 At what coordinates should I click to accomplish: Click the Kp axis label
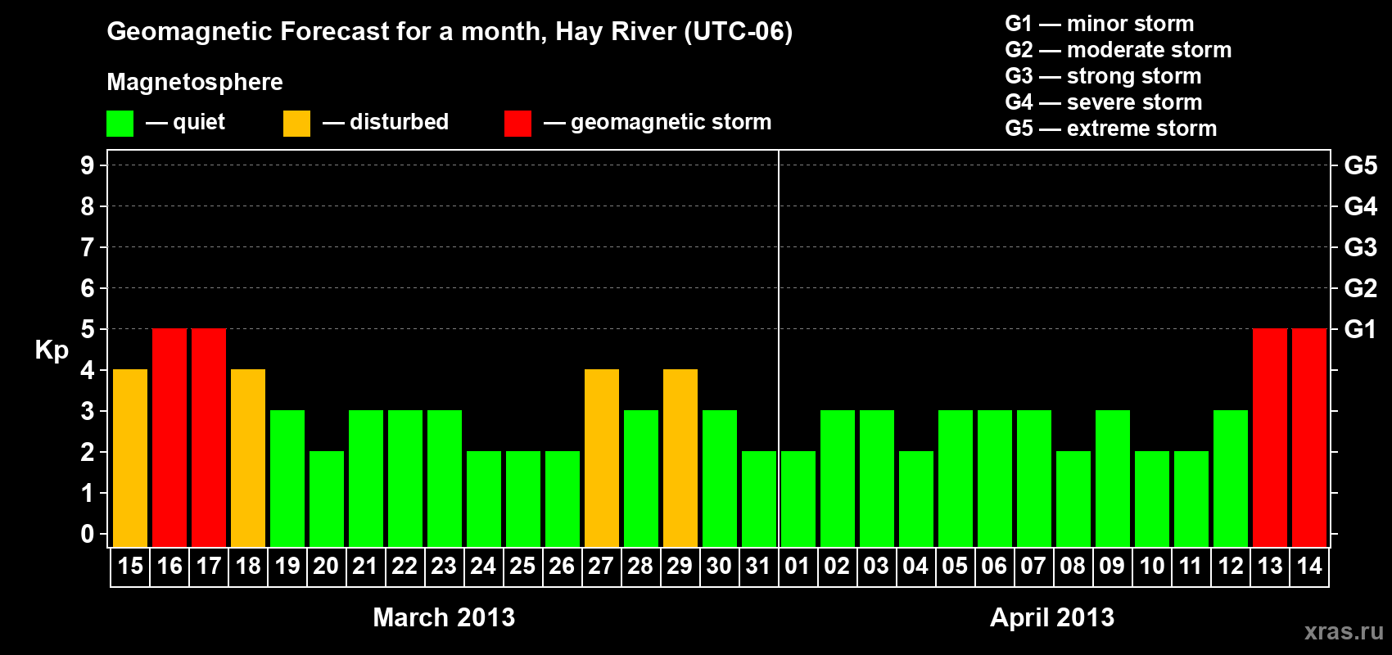point(52,351)
